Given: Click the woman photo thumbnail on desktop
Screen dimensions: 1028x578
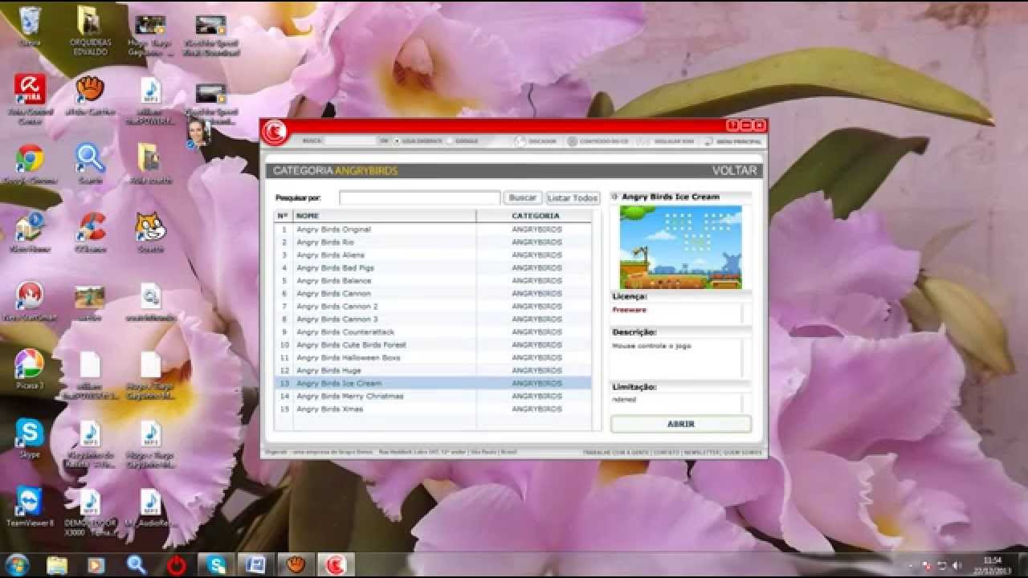Looking at the screenshot, I should [197, 132].
